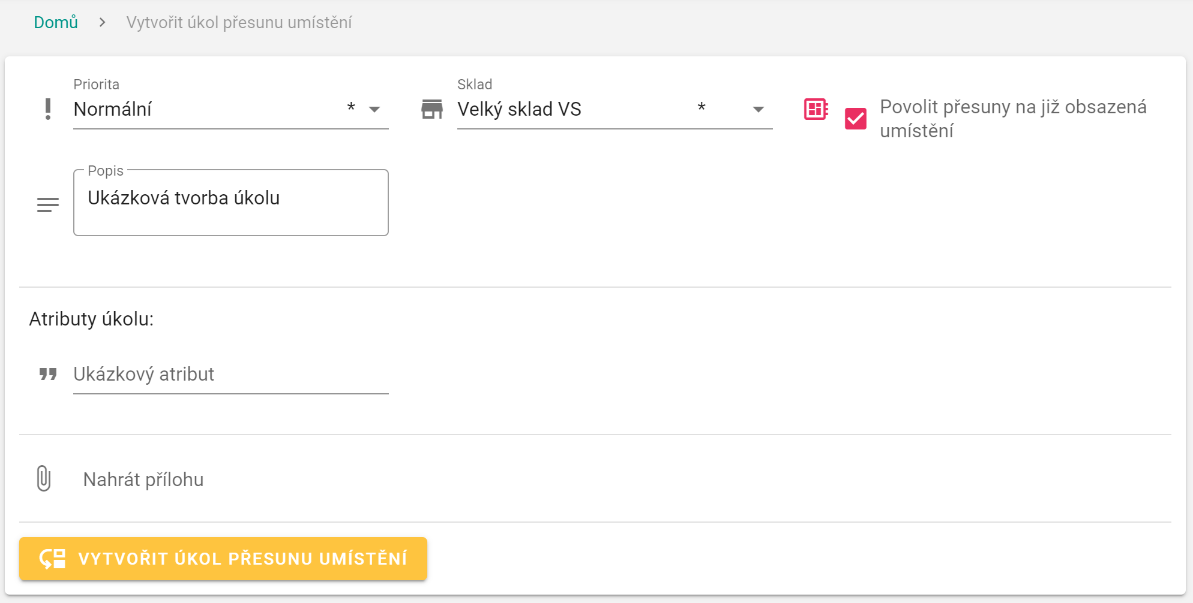Image resolution: width=1193 pixels, height=603 pixels.
Task: Click the warehouse store icon
Action: click(x=431, y=109)
